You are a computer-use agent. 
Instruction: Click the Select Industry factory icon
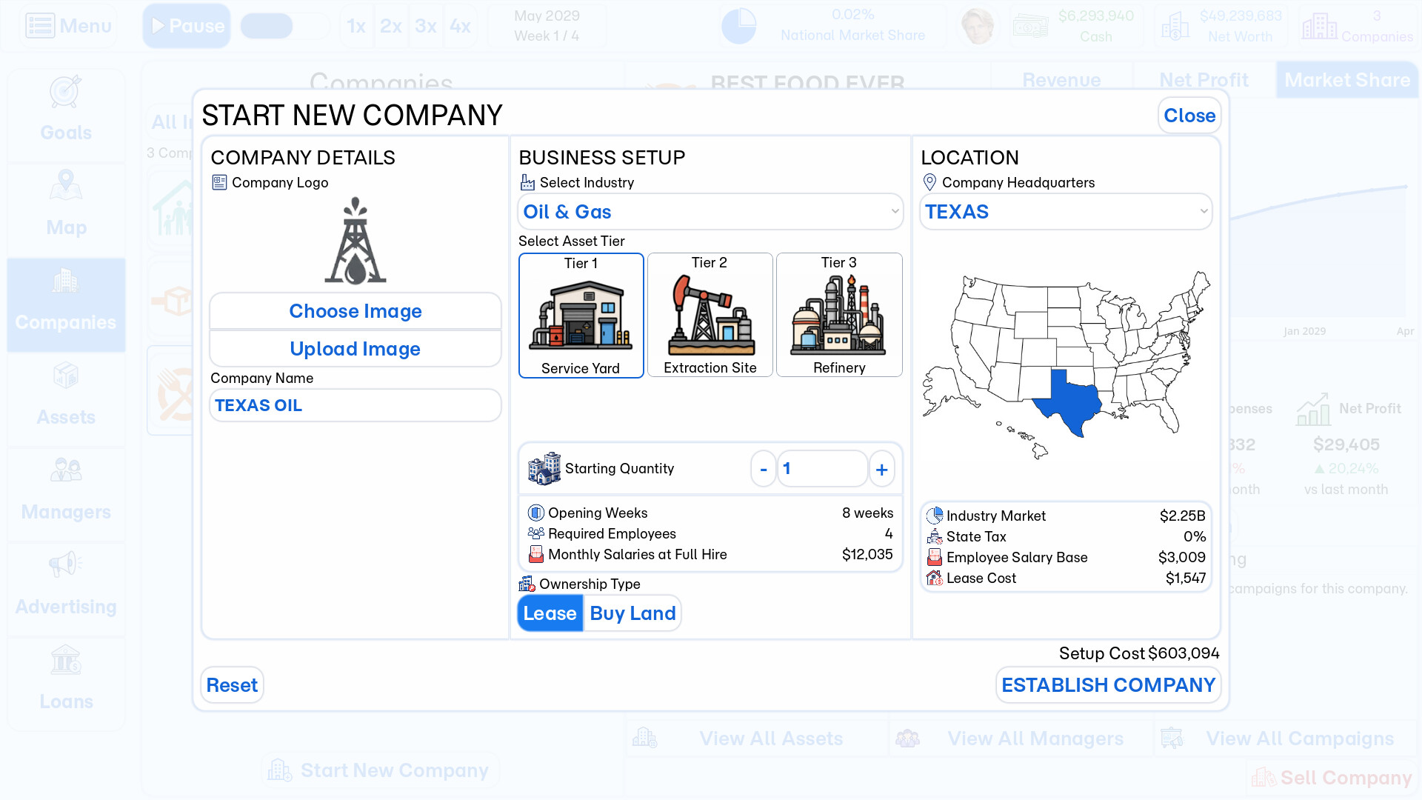click(x=527, y=182)
